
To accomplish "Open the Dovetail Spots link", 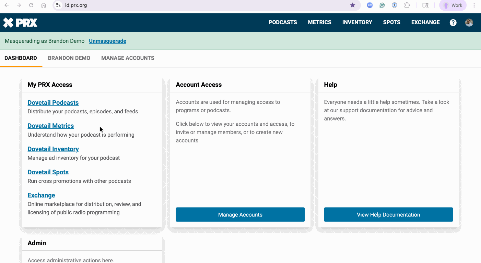I will click(x=48, y=172).
